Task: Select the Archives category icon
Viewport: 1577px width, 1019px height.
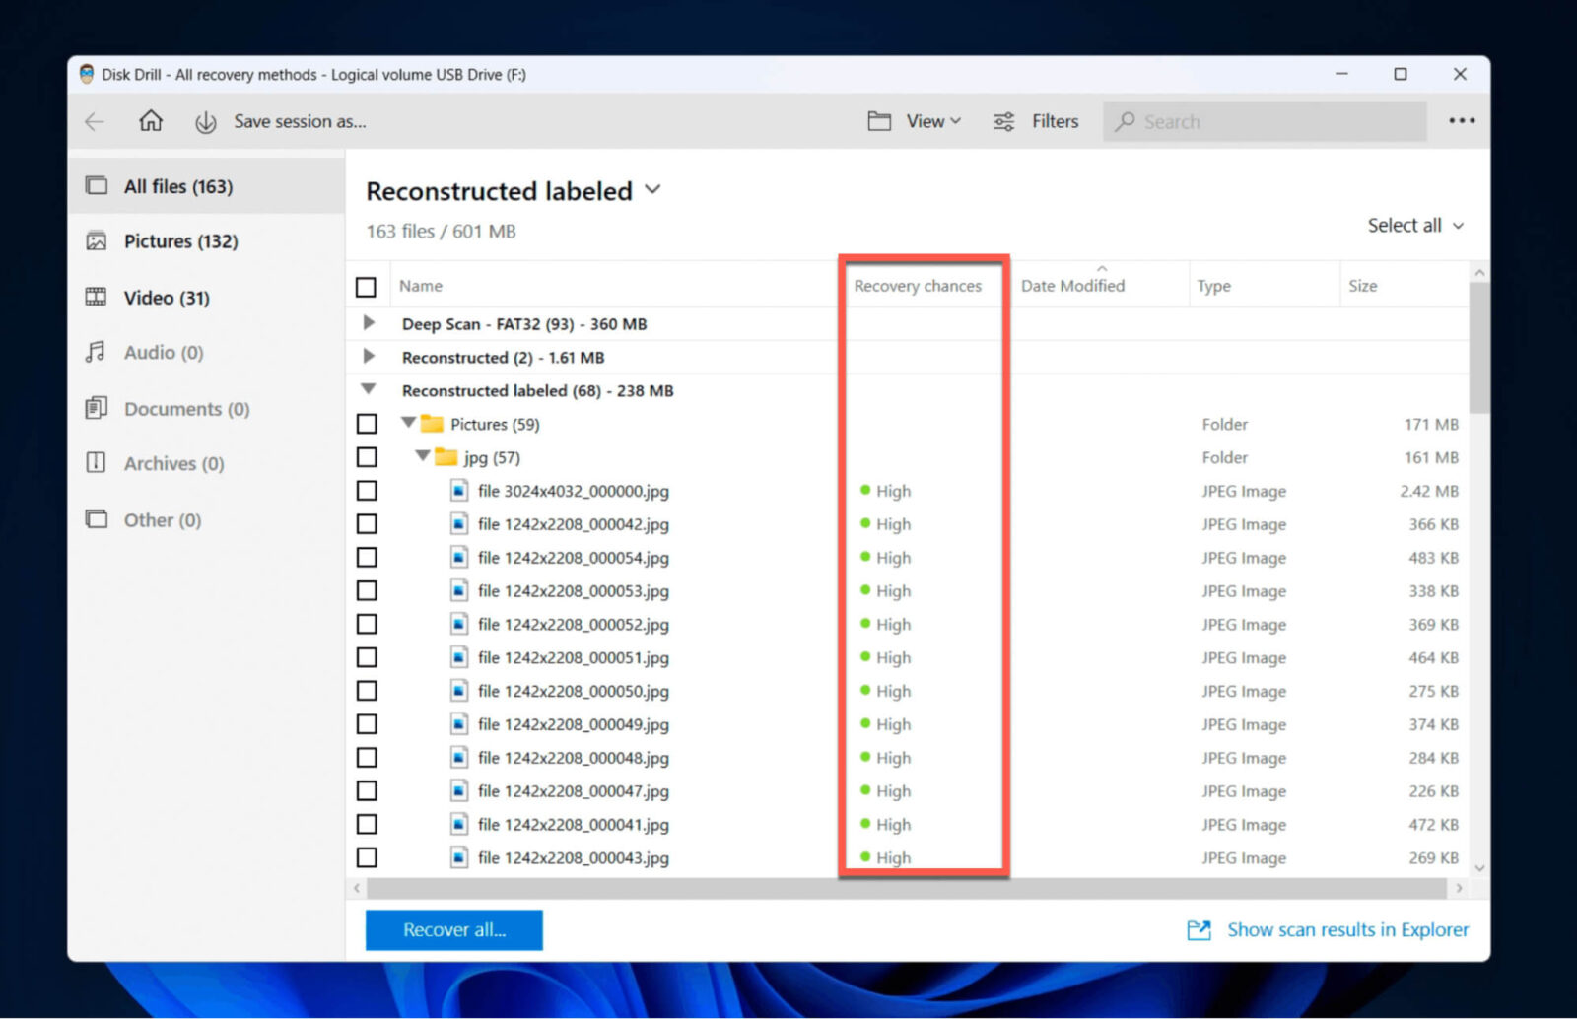Action: coord(96,463)
